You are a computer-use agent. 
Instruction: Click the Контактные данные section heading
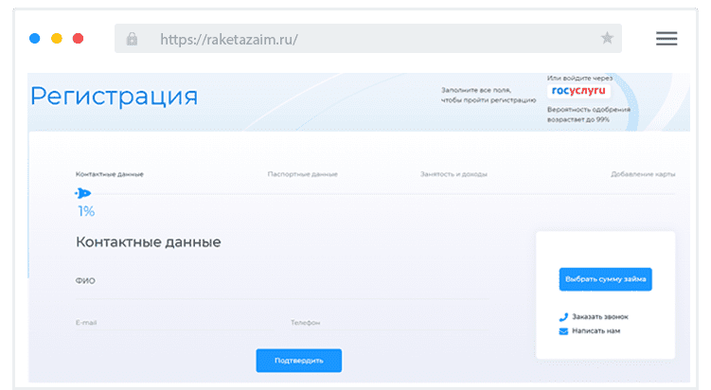tap(149, 242)
